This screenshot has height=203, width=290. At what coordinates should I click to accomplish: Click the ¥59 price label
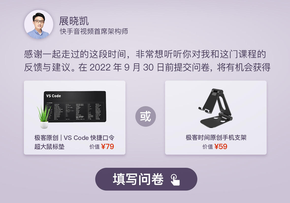click(221, 146)
